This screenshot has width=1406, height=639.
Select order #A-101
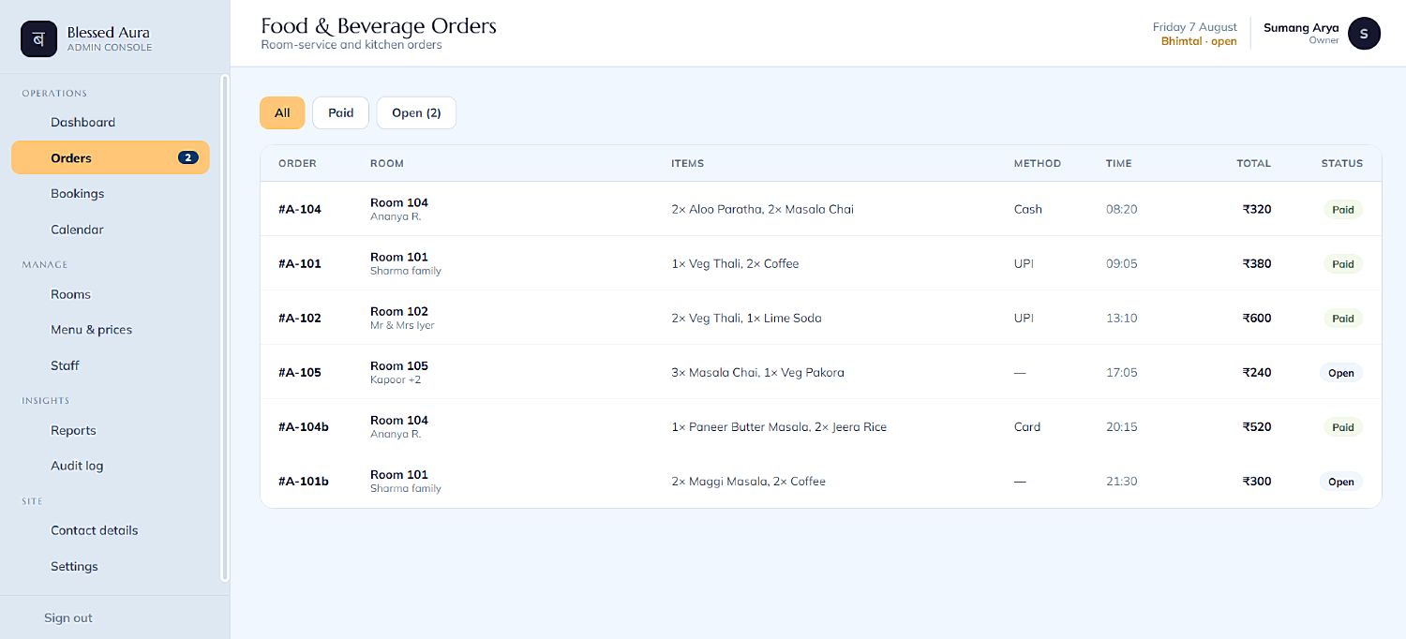(300, 264)
